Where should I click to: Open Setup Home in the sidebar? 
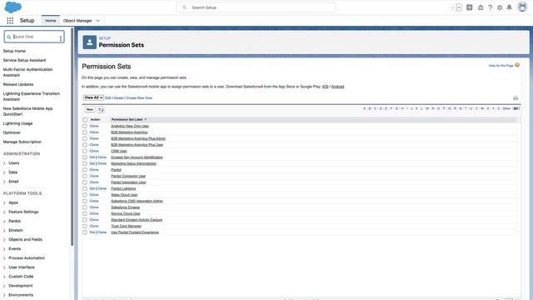[14, 51]
